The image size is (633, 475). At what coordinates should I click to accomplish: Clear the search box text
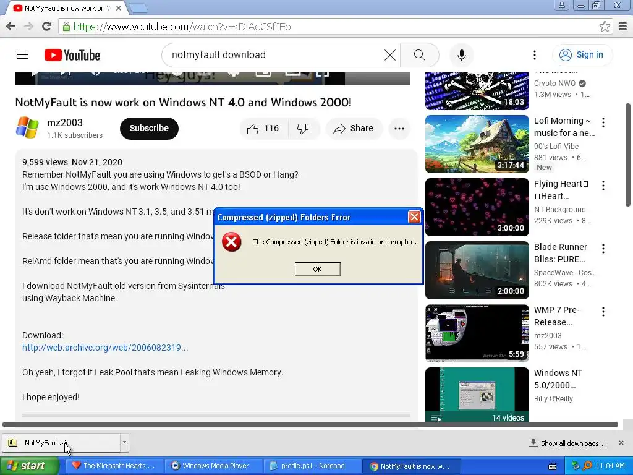tap(390, 55)
